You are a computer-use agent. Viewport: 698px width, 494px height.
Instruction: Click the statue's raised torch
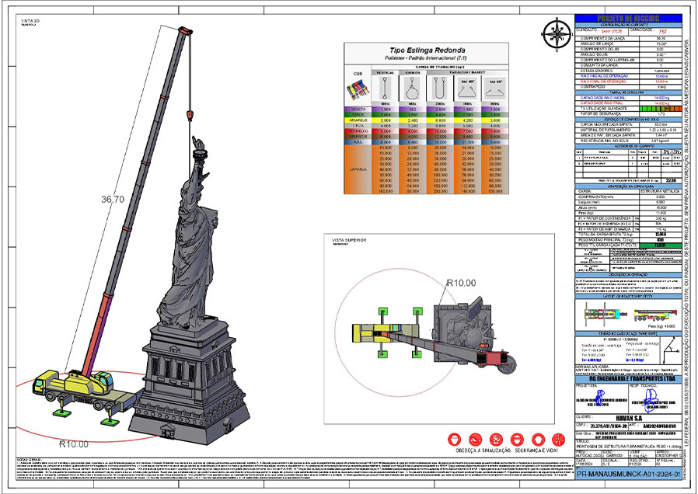pos(198,146)
